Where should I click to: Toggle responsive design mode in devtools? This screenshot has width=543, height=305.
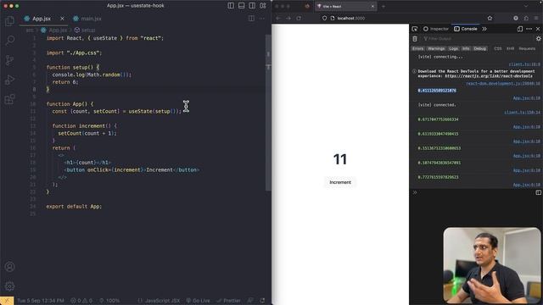[x=520, y=29]
